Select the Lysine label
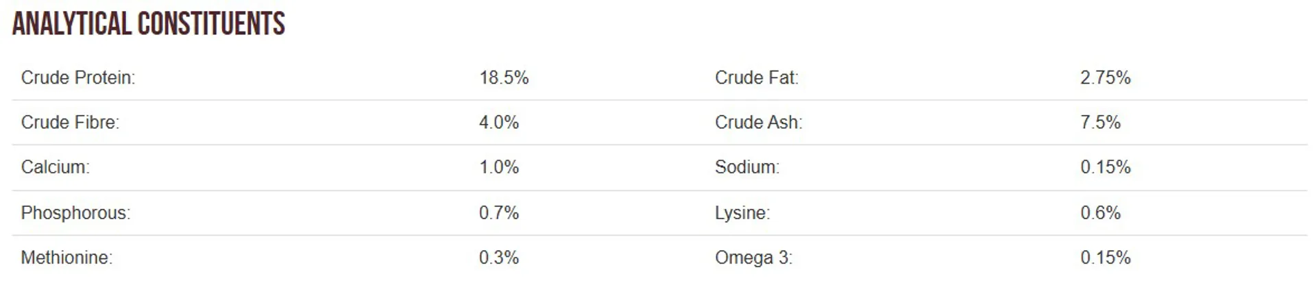 click(742, 212)
